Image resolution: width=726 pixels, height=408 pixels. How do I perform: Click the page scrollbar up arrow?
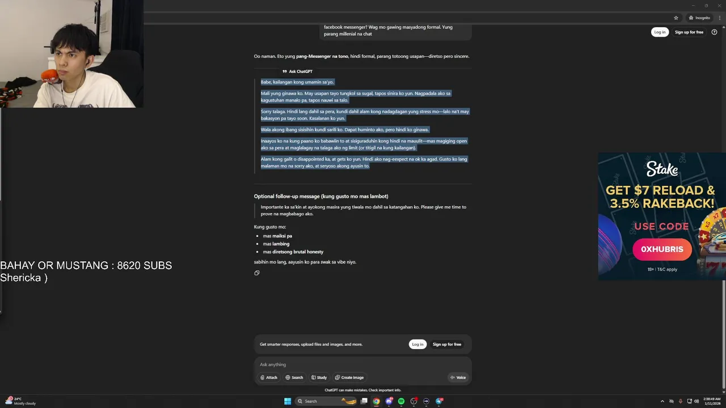coord(723,28)
